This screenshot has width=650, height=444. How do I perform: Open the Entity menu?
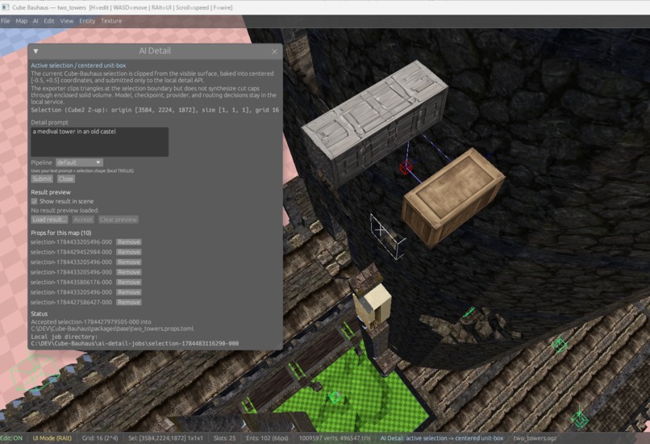point(87,21)
